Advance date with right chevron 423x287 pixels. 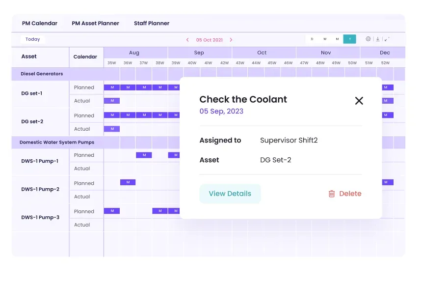click(x=231, y=40)
